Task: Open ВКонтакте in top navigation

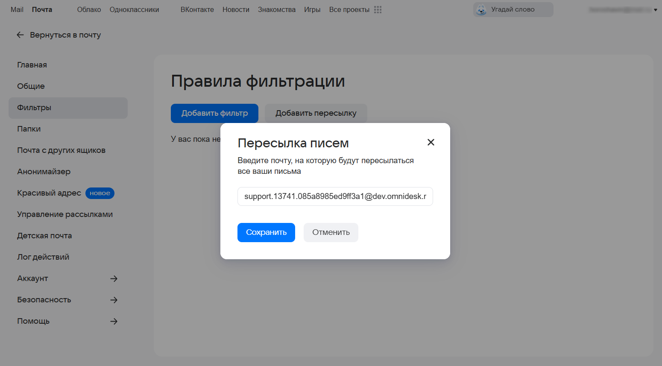Action: tap(197, 9)
